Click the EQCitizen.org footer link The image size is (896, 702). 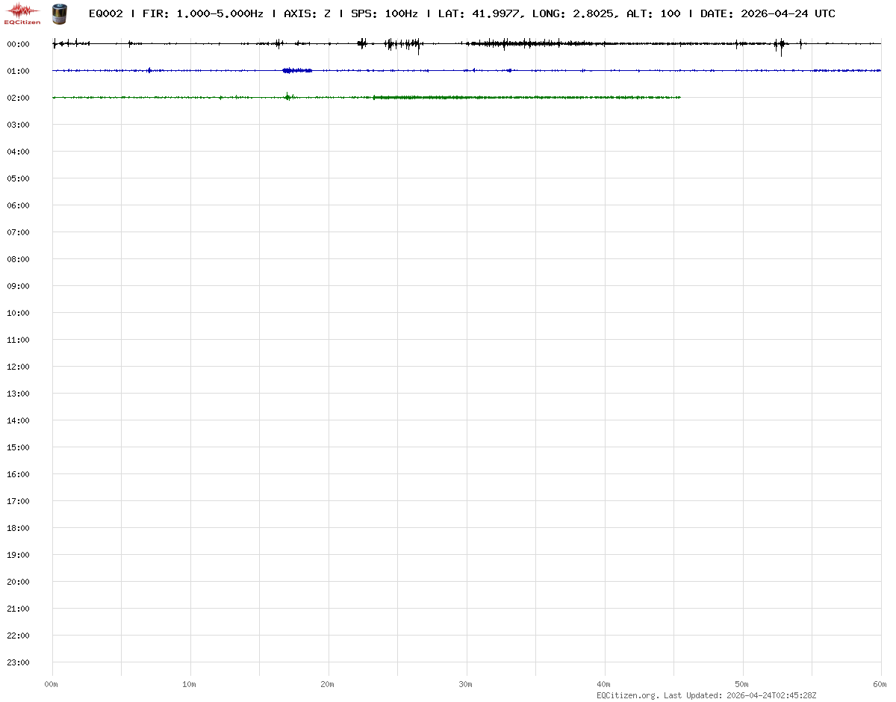coord(627,695)
